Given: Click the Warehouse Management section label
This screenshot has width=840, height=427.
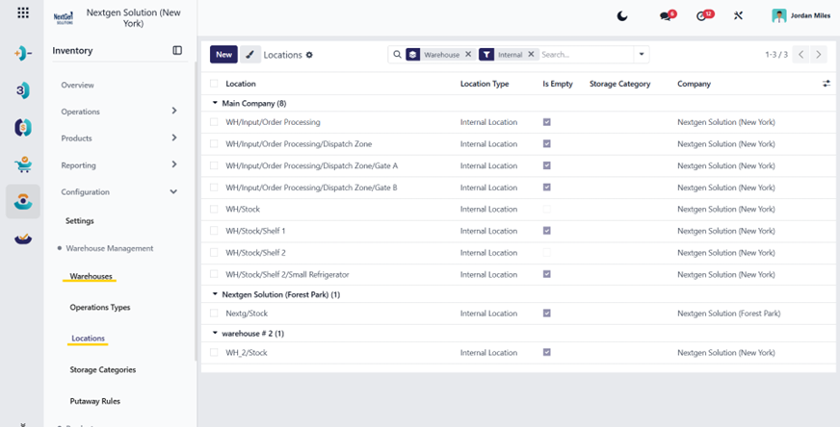Looking at the screenshot, I should [x=110, y=248].
